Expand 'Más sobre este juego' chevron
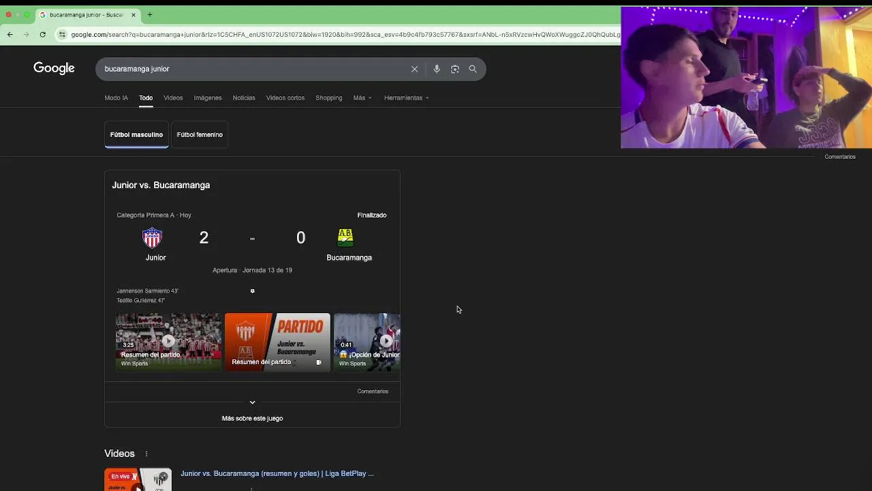The image size is (872, 491). pos(252,402)
